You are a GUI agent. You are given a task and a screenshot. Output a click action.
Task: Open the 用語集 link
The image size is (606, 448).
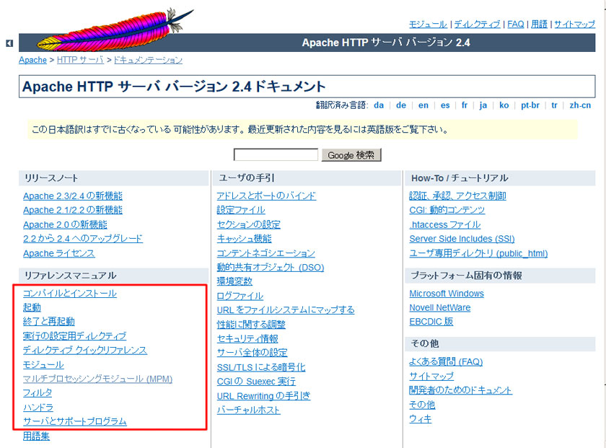pyautogui.click(x=36, y=436)
